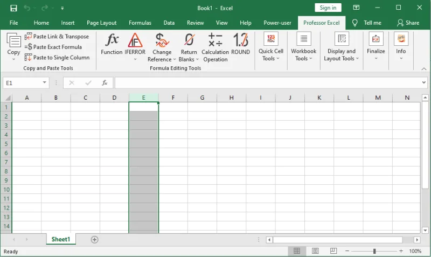Click the Return Blanks icon
The image size is (431, 257).
tap(189, 40)
